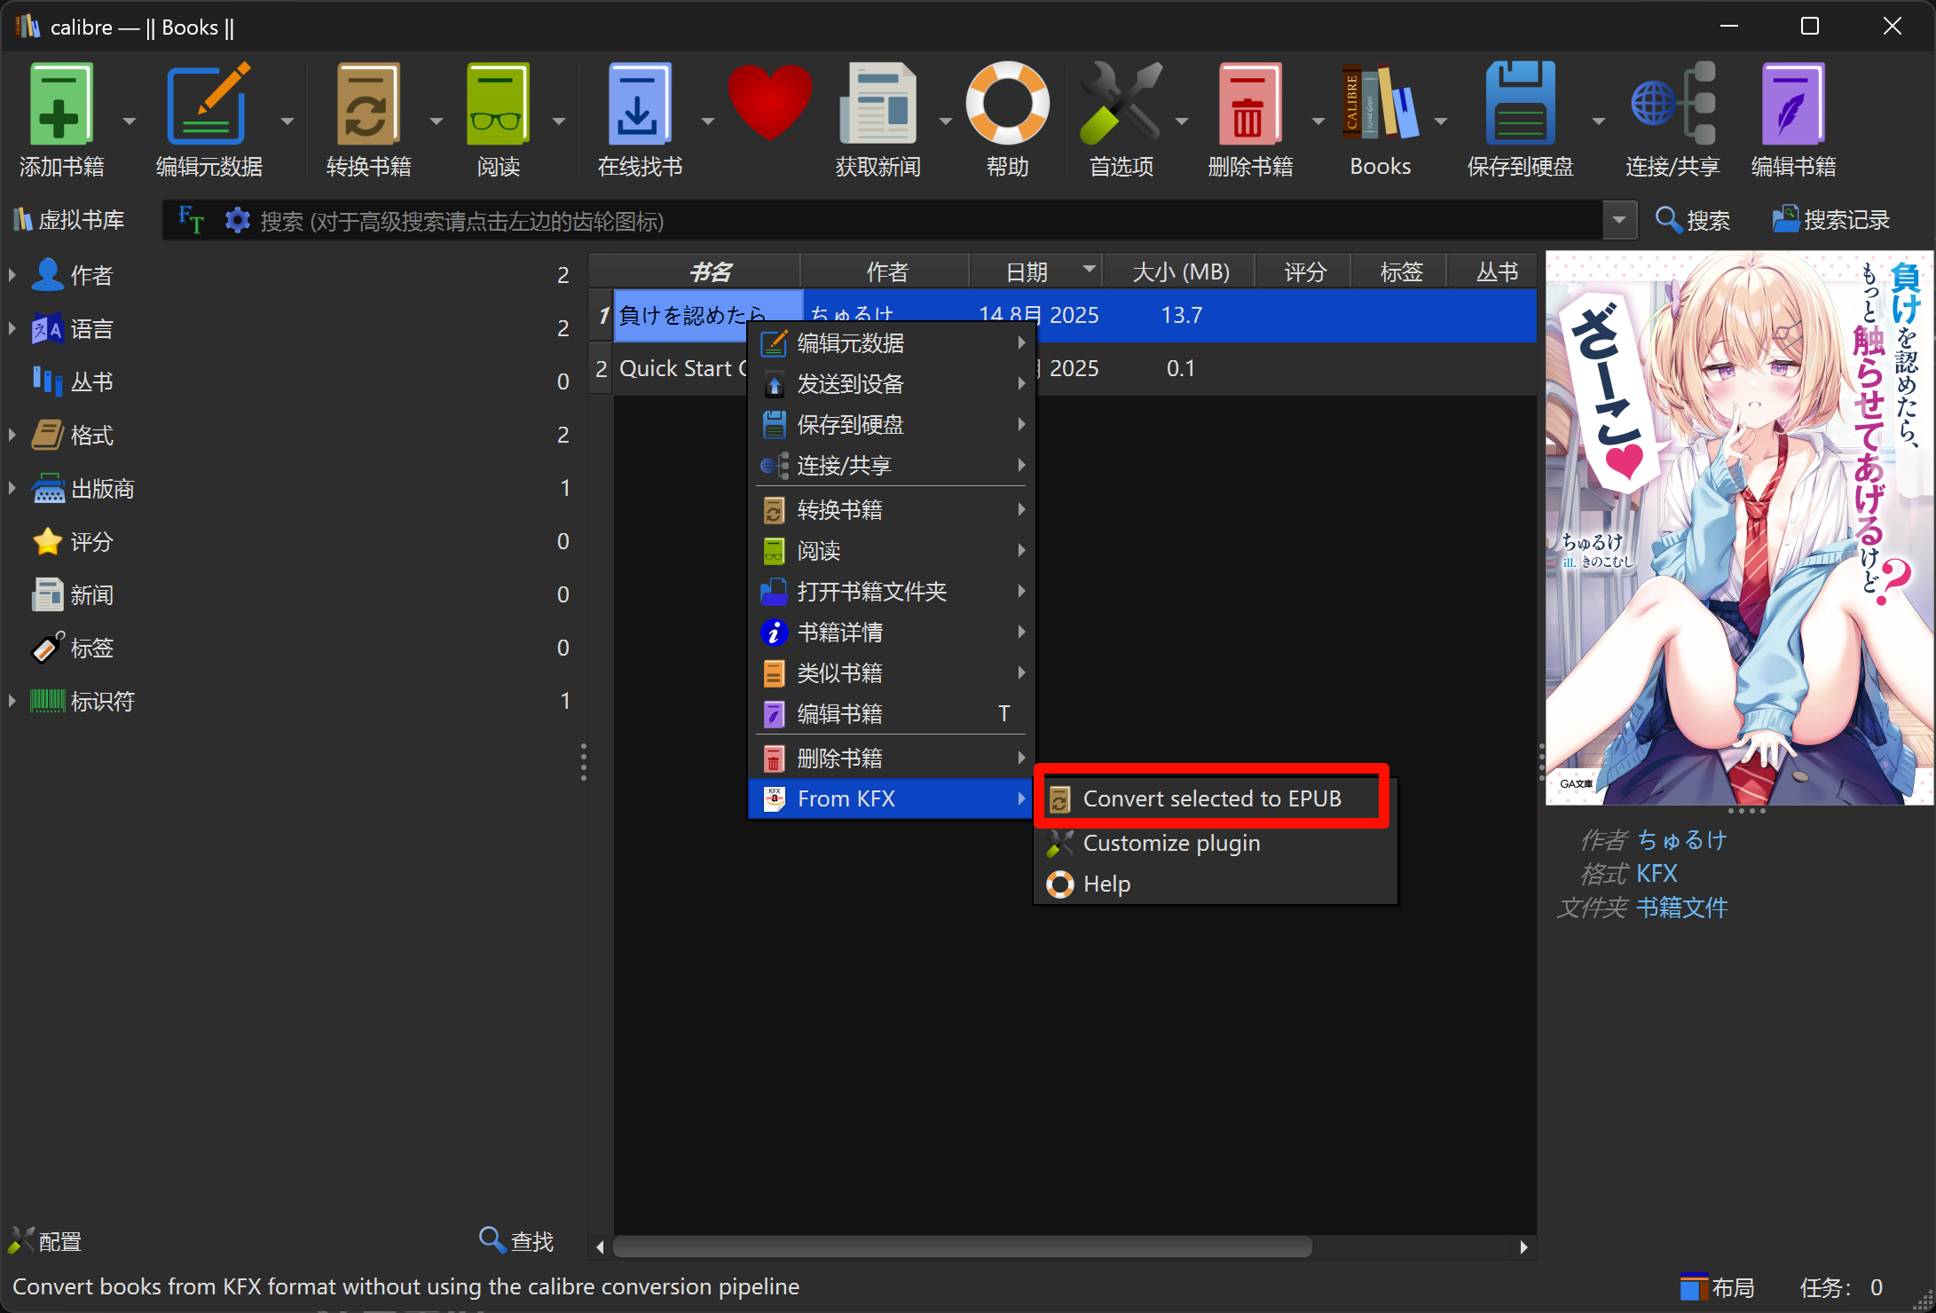
Task: Sort by 大小 (MB) column header
Action: (1179, 271)
